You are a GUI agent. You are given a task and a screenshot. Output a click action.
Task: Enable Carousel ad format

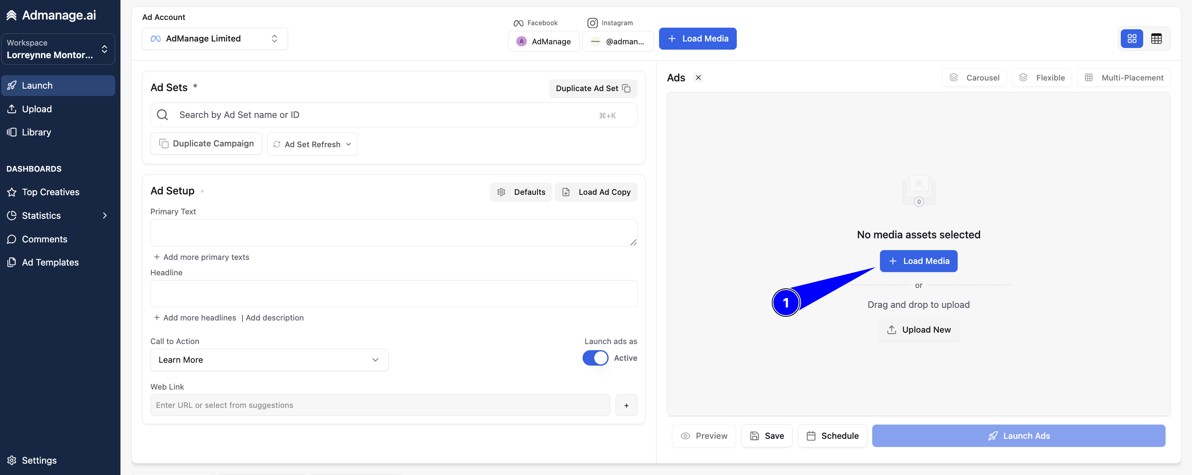click(x=974, y=78)
